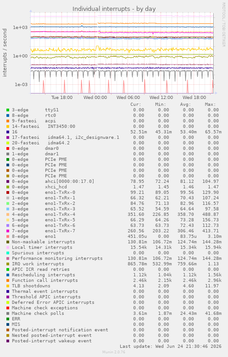Viewport: 228px width, 357px height.
Task: Click the swatch beside TLB shootdowns
Action: (8, 286)
